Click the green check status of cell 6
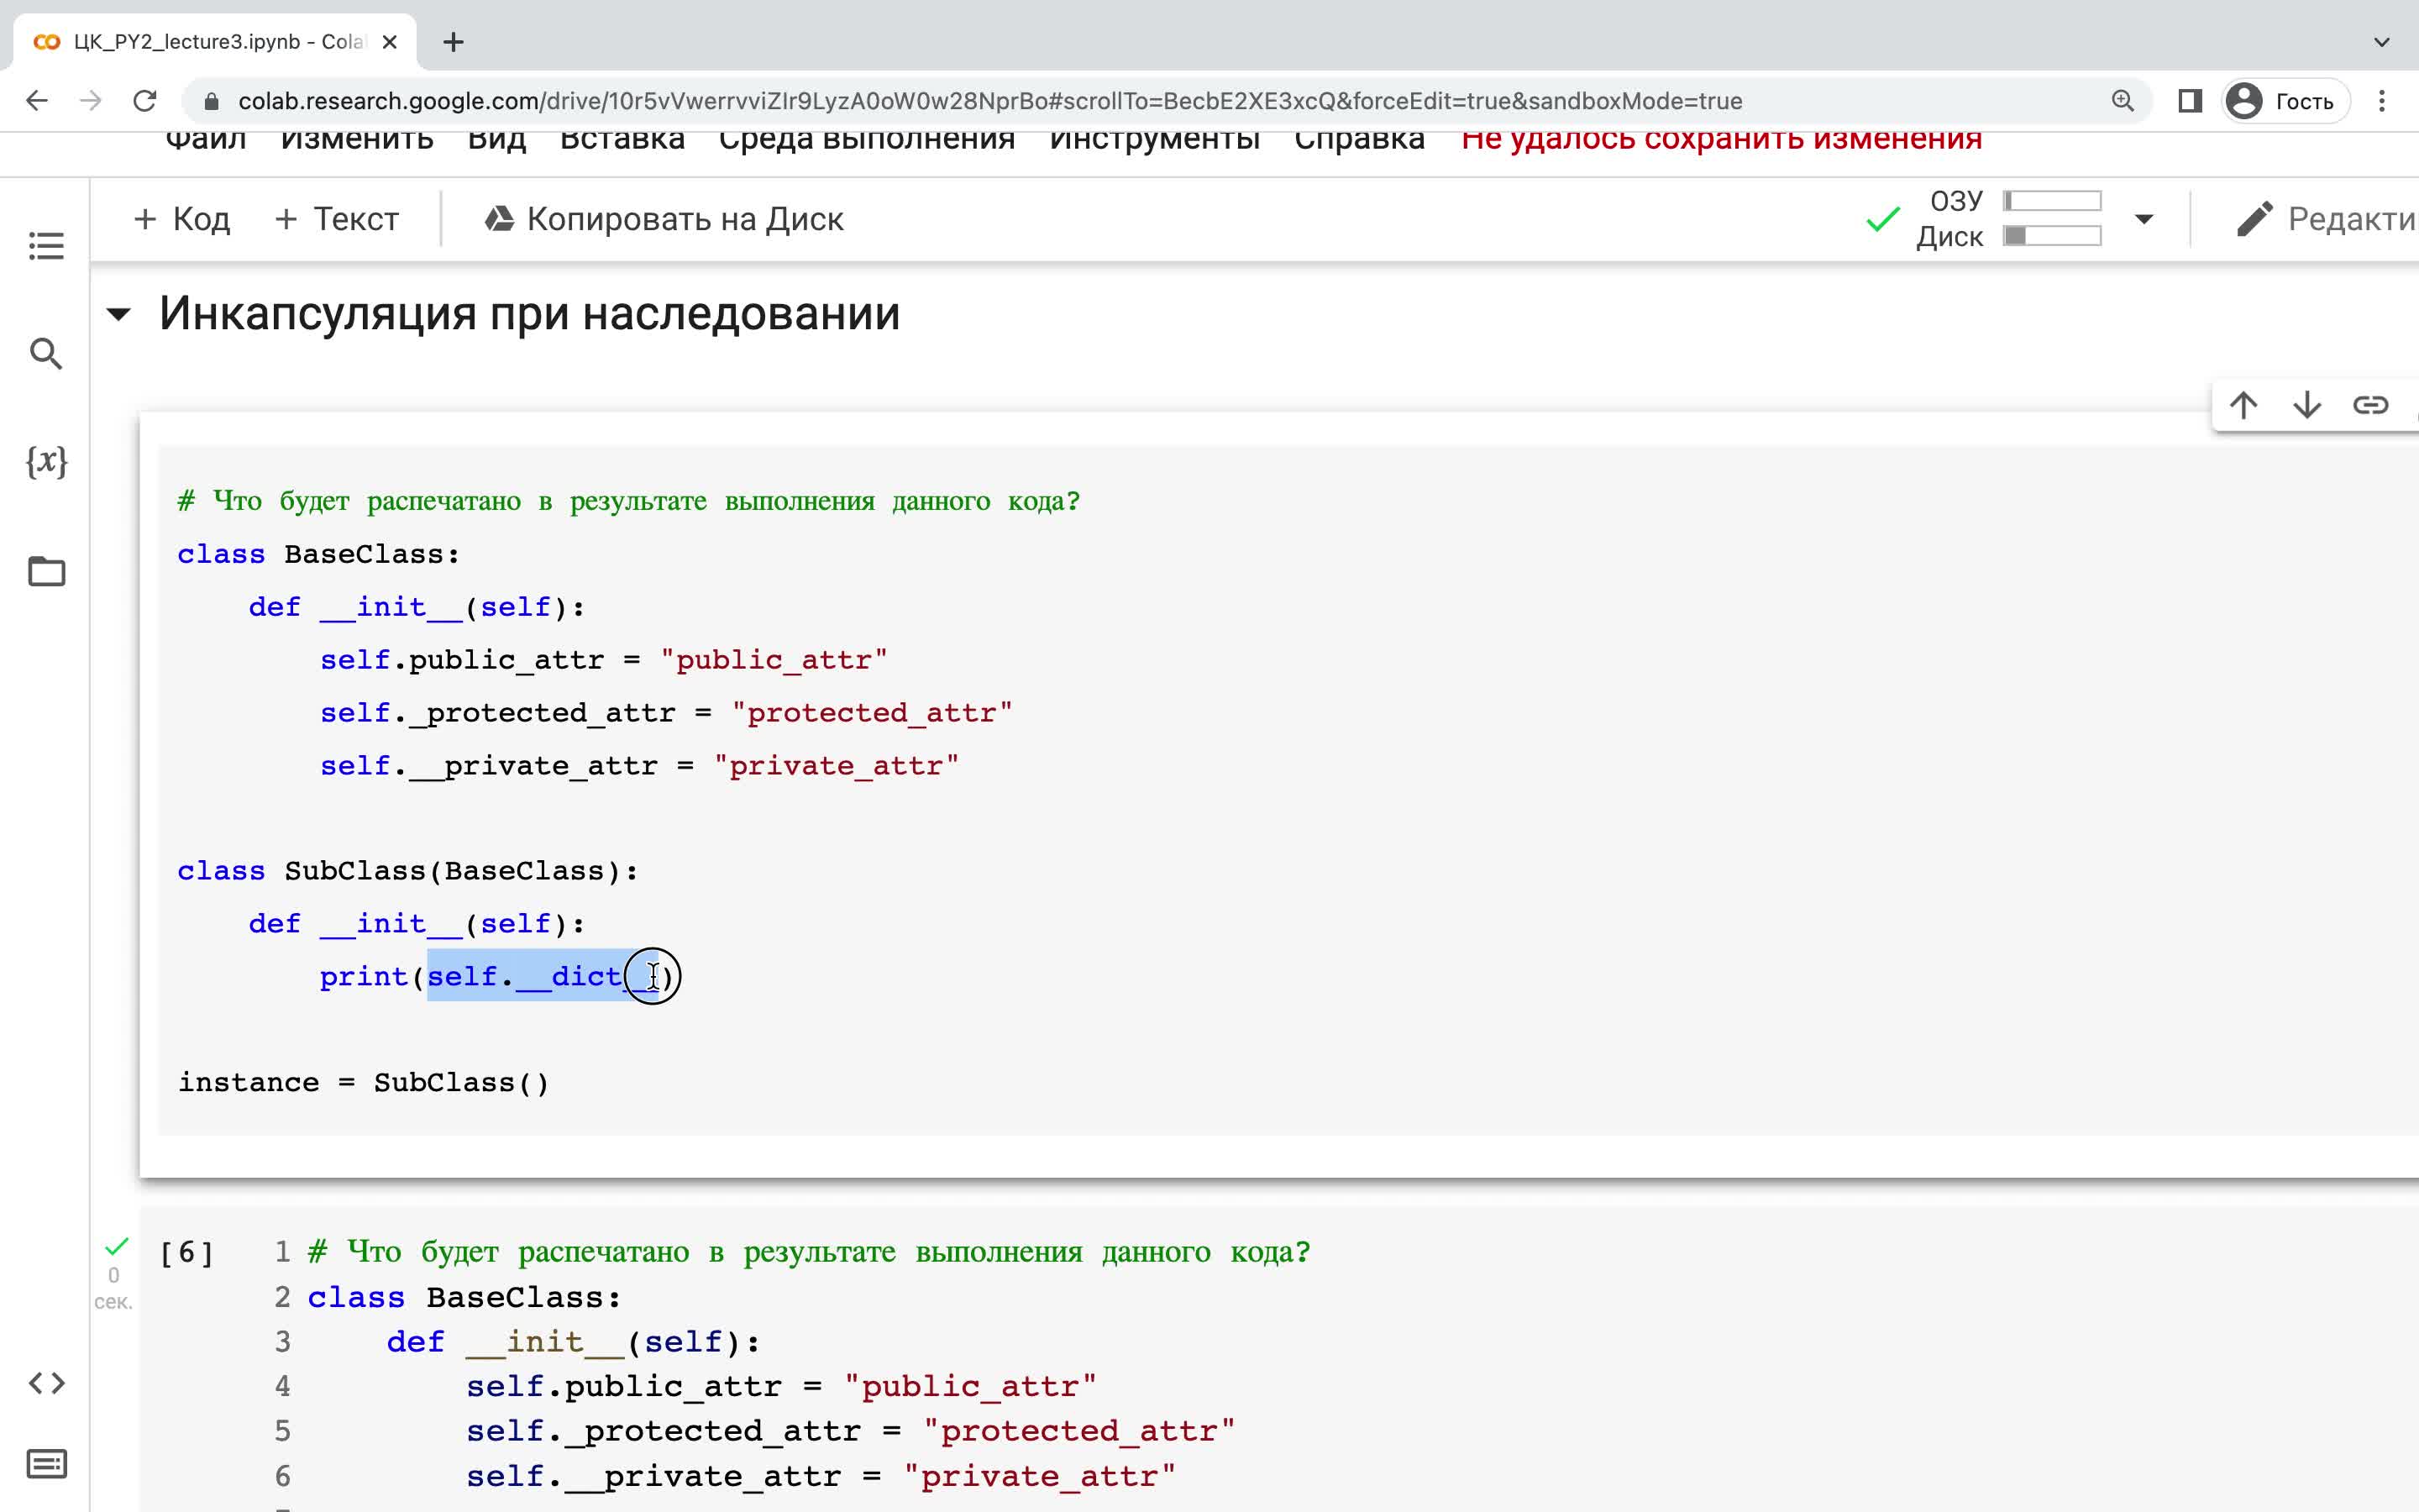Viewport: 2419px width, 1512px height. [x=117, y=1246]
